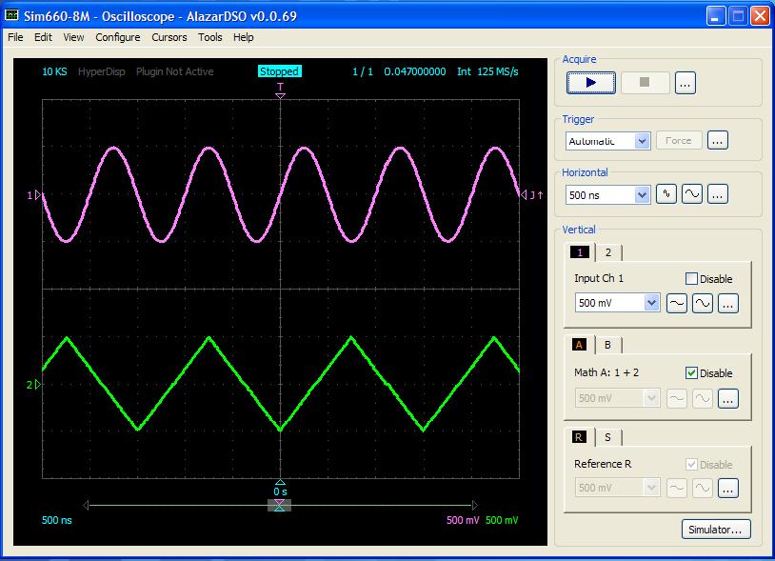The height and width of the screenshot is (561, 775).
Task: Click the HyperDisp status label
Action: pyautogui.click(x=101, y=71)
